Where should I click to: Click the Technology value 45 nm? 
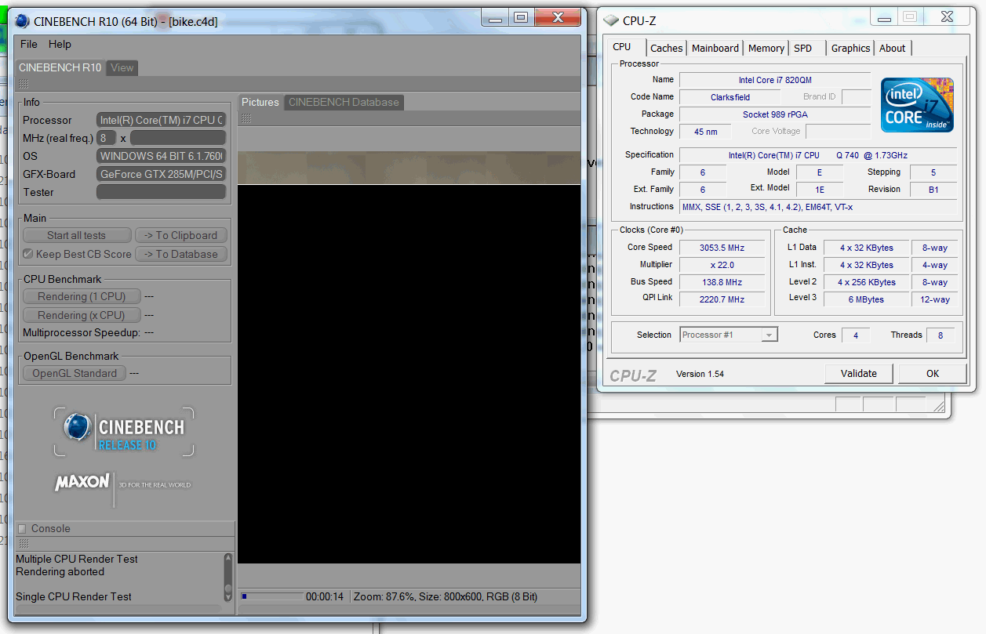705,132
